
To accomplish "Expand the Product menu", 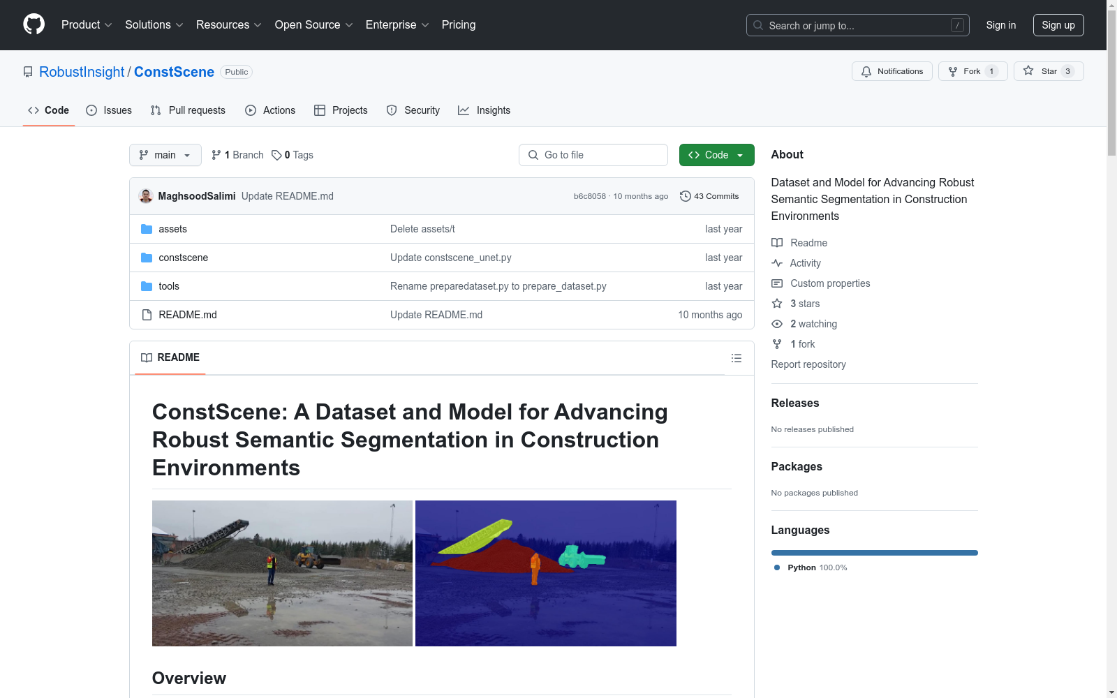I will click(x=87, y=25).
